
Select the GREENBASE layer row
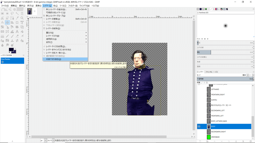[224, 137]
